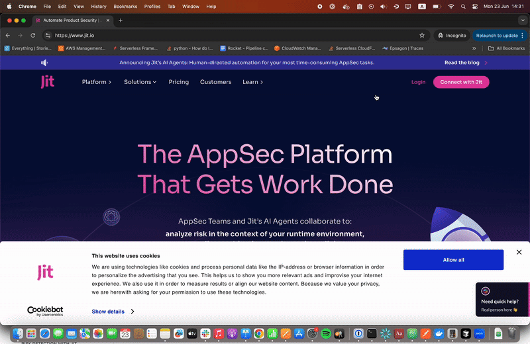
Task: Go to the Pricing page
Action: tap(179, 82)
